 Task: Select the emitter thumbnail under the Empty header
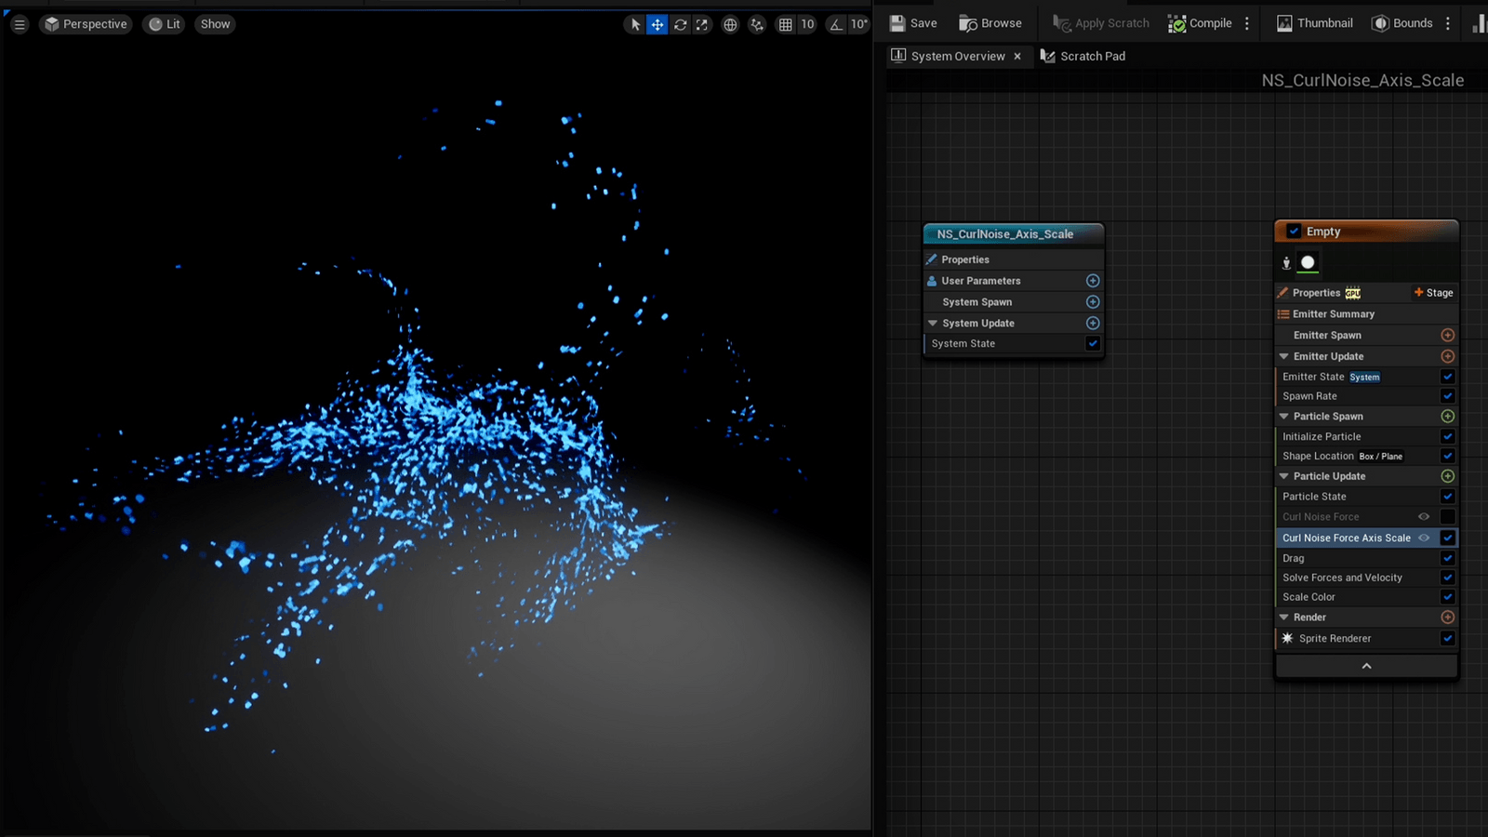click(1308, 262)
